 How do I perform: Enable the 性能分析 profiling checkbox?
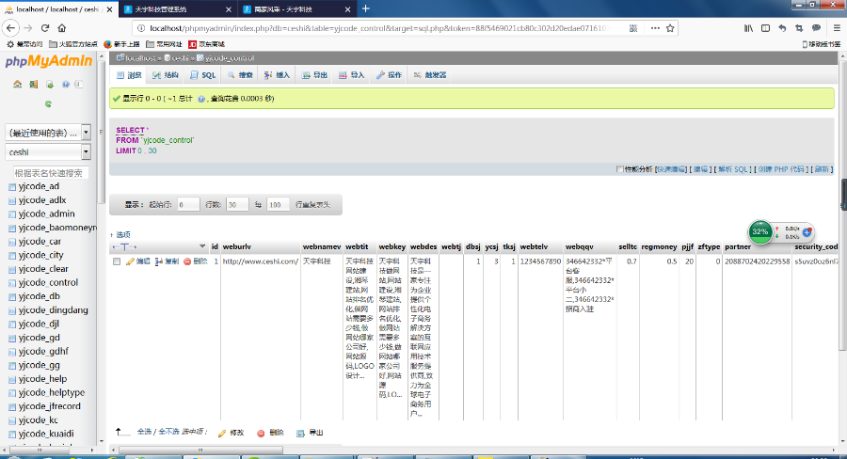tap(618, 169)
